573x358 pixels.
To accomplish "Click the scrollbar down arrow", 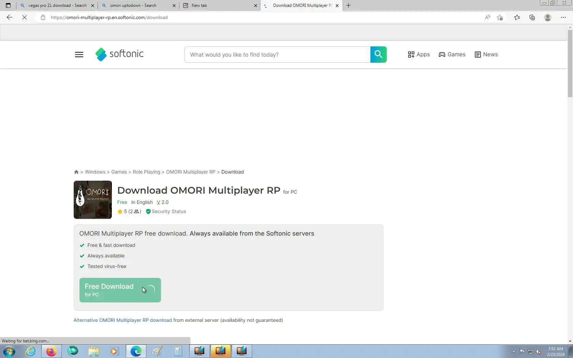I will coord(570,341).
